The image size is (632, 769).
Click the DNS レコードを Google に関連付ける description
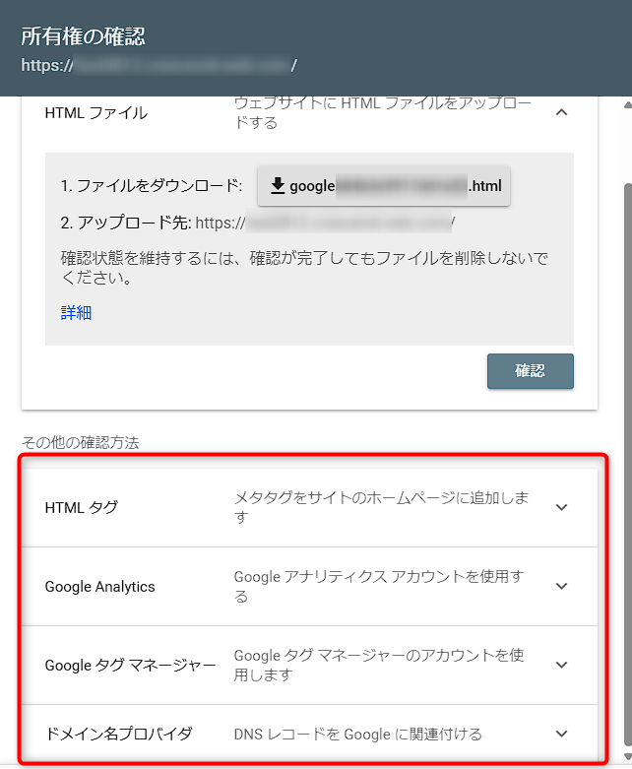[357, 734]
